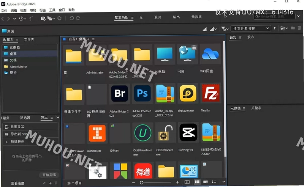Switch to the 文件夹 tab
The height and width of the screenshot is (187, 304).
pyautogui.click(x=29, y=40)
